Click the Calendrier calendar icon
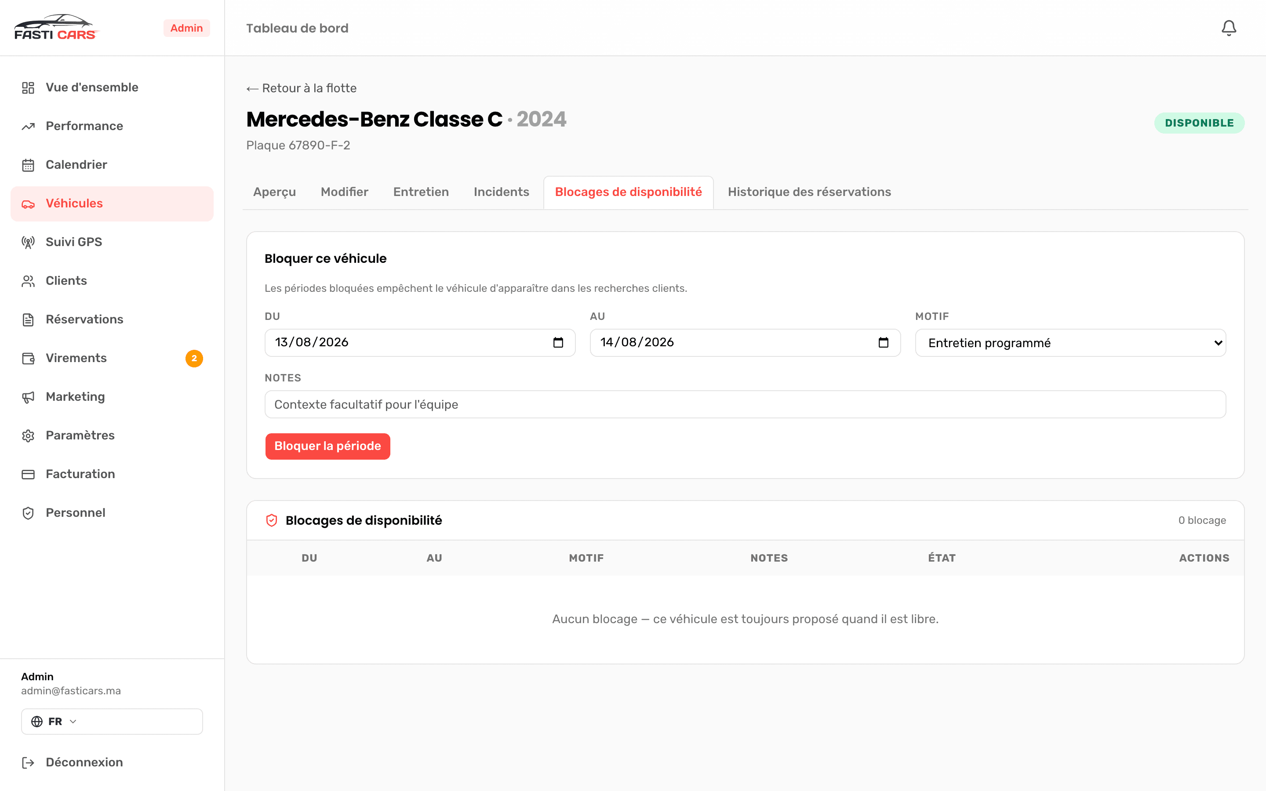1266x791 pixels. click(28, 165)
